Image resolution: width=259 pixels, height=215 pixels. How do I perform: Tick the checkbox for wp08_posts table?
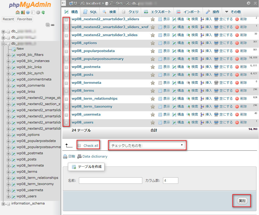(x=66, y=75)
